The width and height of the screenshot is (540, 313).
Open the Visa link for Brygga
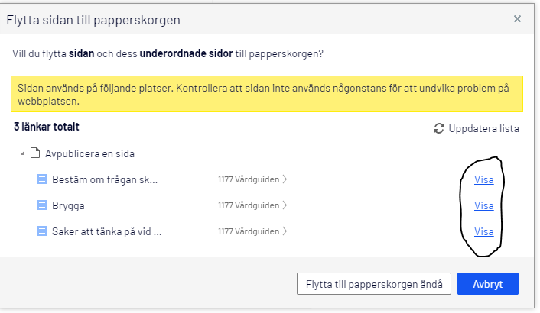click(483, 205)
